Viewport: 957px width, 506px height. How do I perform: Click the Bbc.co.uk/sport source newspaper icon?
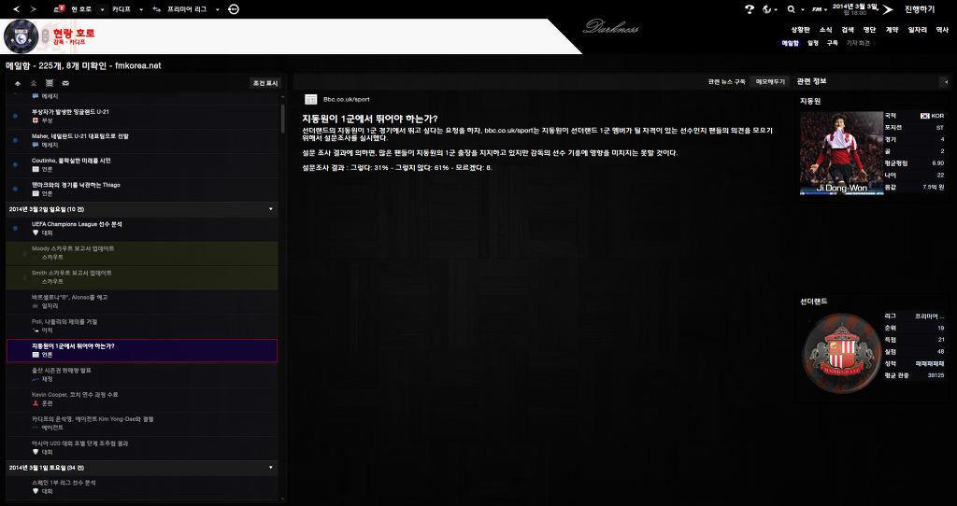tap(311, 99)
